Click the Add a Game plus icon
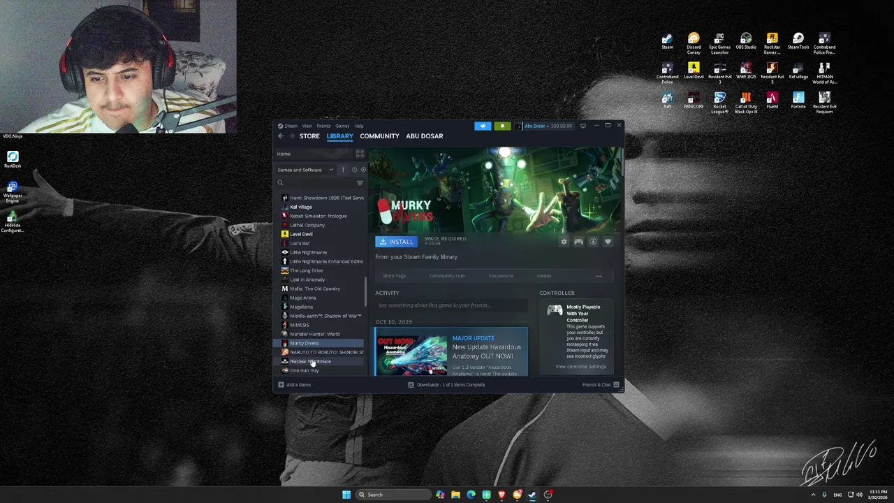 pyautogui.click(x=281, y=385)
